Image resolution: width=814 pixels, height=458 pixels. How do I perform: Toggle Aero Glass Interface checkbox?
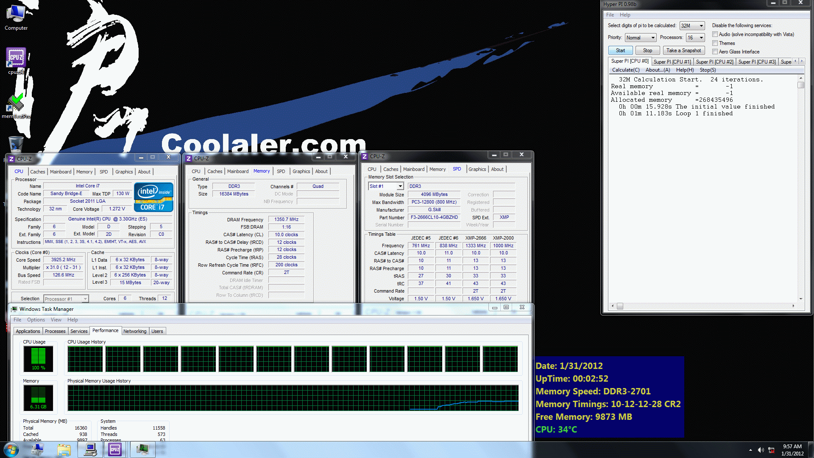tap(715, 52)
